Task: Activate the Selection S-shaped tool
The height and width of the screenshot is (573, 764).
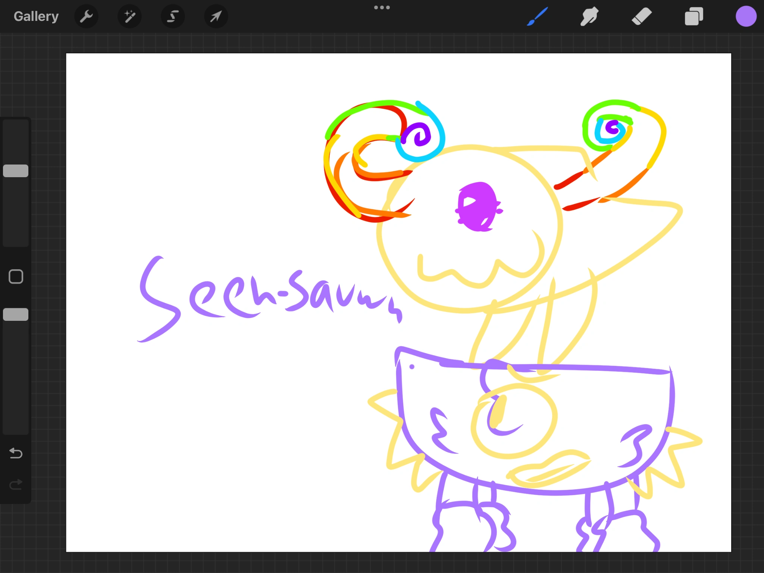Action: [x=173, y=16]
